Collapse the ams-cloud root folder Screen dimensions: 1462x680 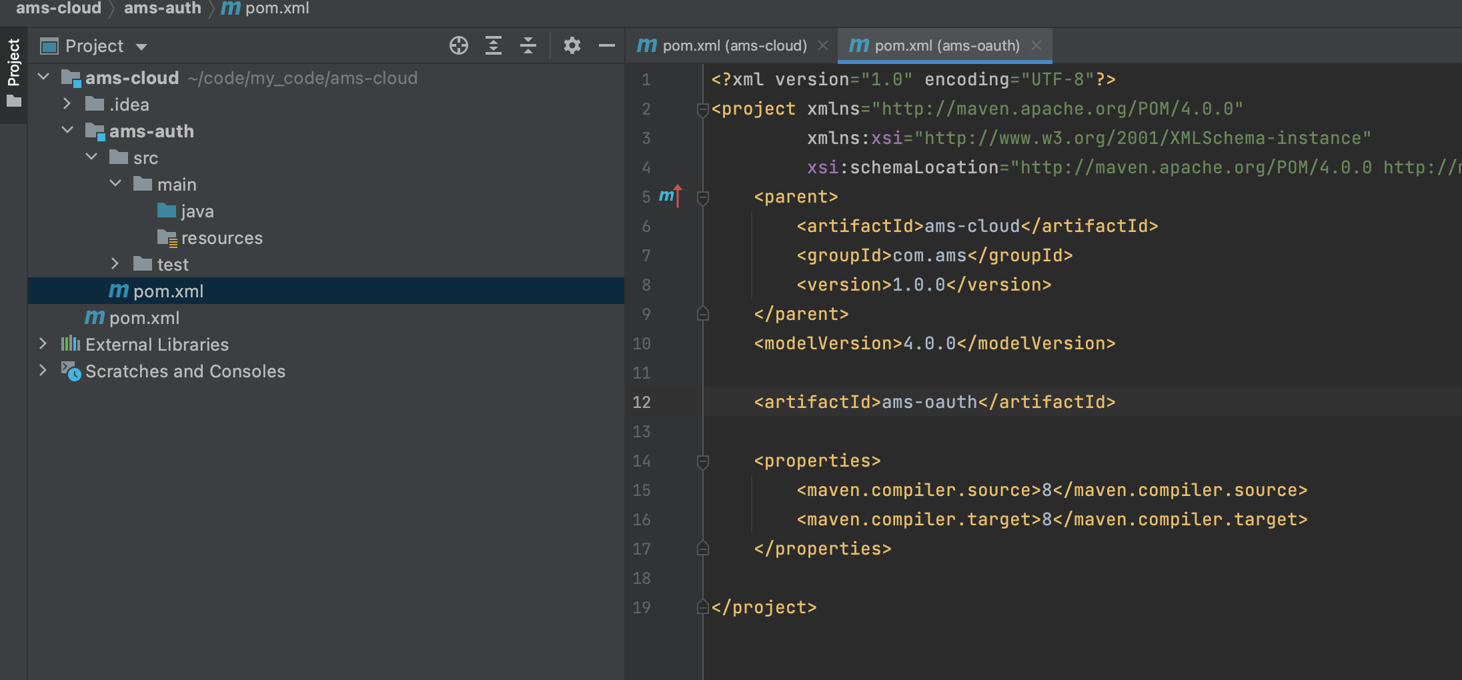[x=44, y=77]
